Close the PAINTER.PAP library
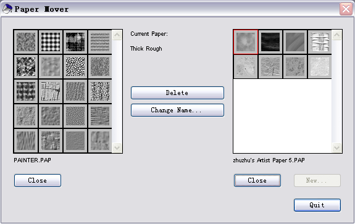 (x=38, y=181)
